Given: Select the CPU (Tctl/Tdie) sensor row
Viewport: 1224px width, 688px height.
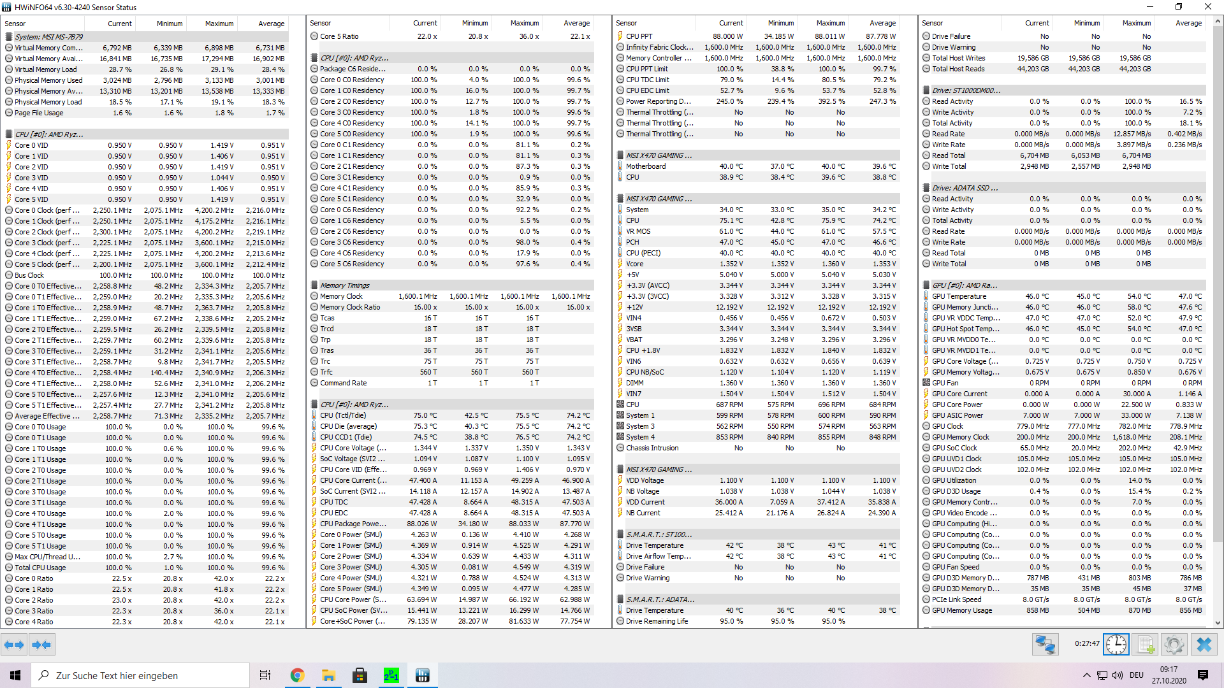Looking at the screenshot, I should pyautogui.click(x=343, y=415).
